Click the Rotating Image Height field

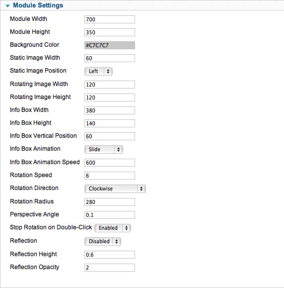(x=110, y=97)
